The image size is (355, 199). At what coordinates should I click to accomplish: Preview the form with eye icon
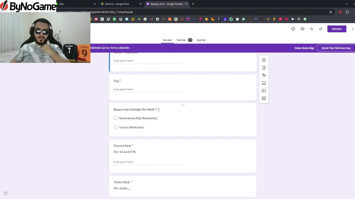pyautogui.click(x=302, y=29)
